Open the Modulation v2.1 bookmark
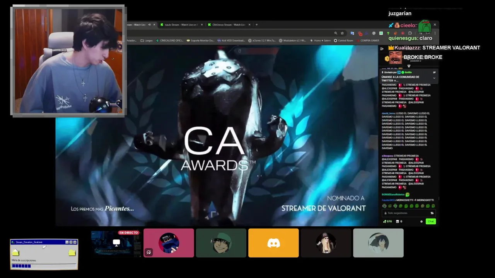The image size is (495, 278). click(x=292, y=40)
